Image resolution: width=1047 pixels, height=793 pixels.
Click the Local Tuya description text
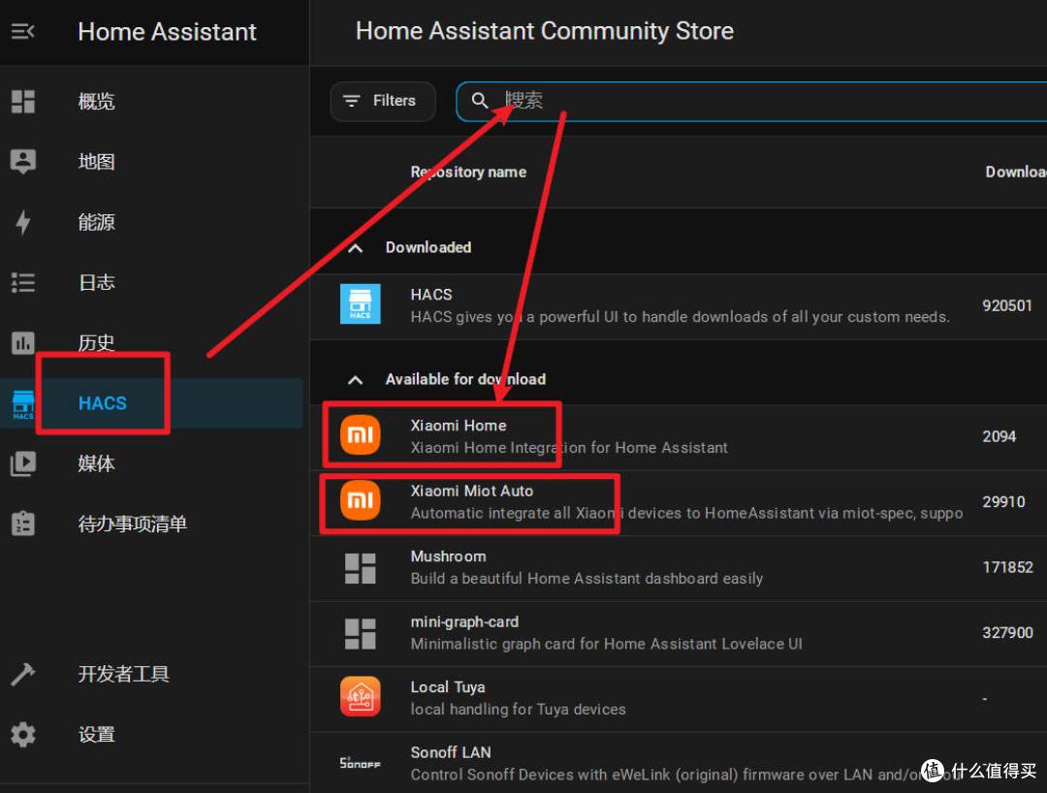point(518,710)
